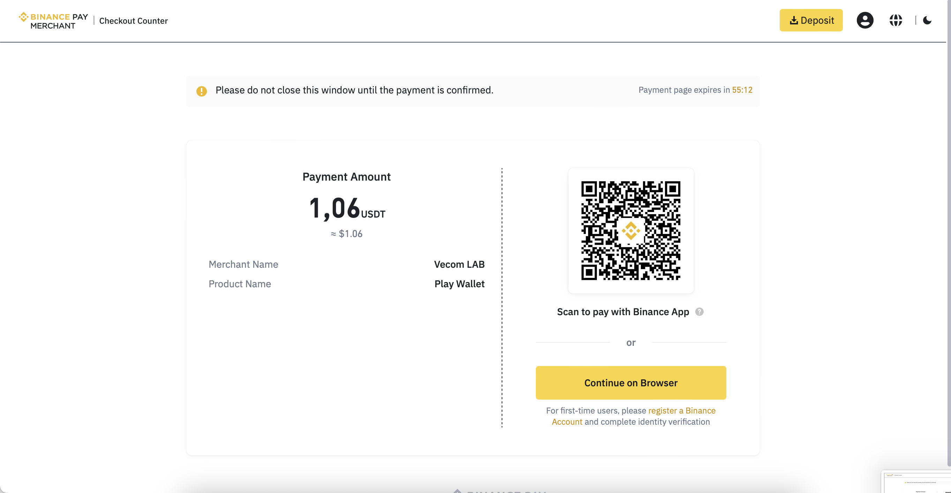Image resolution: width=951 pixels, height=493 pixels.
Task: Click the 1,06 USDT payment amount
Action: pos(346,208)
